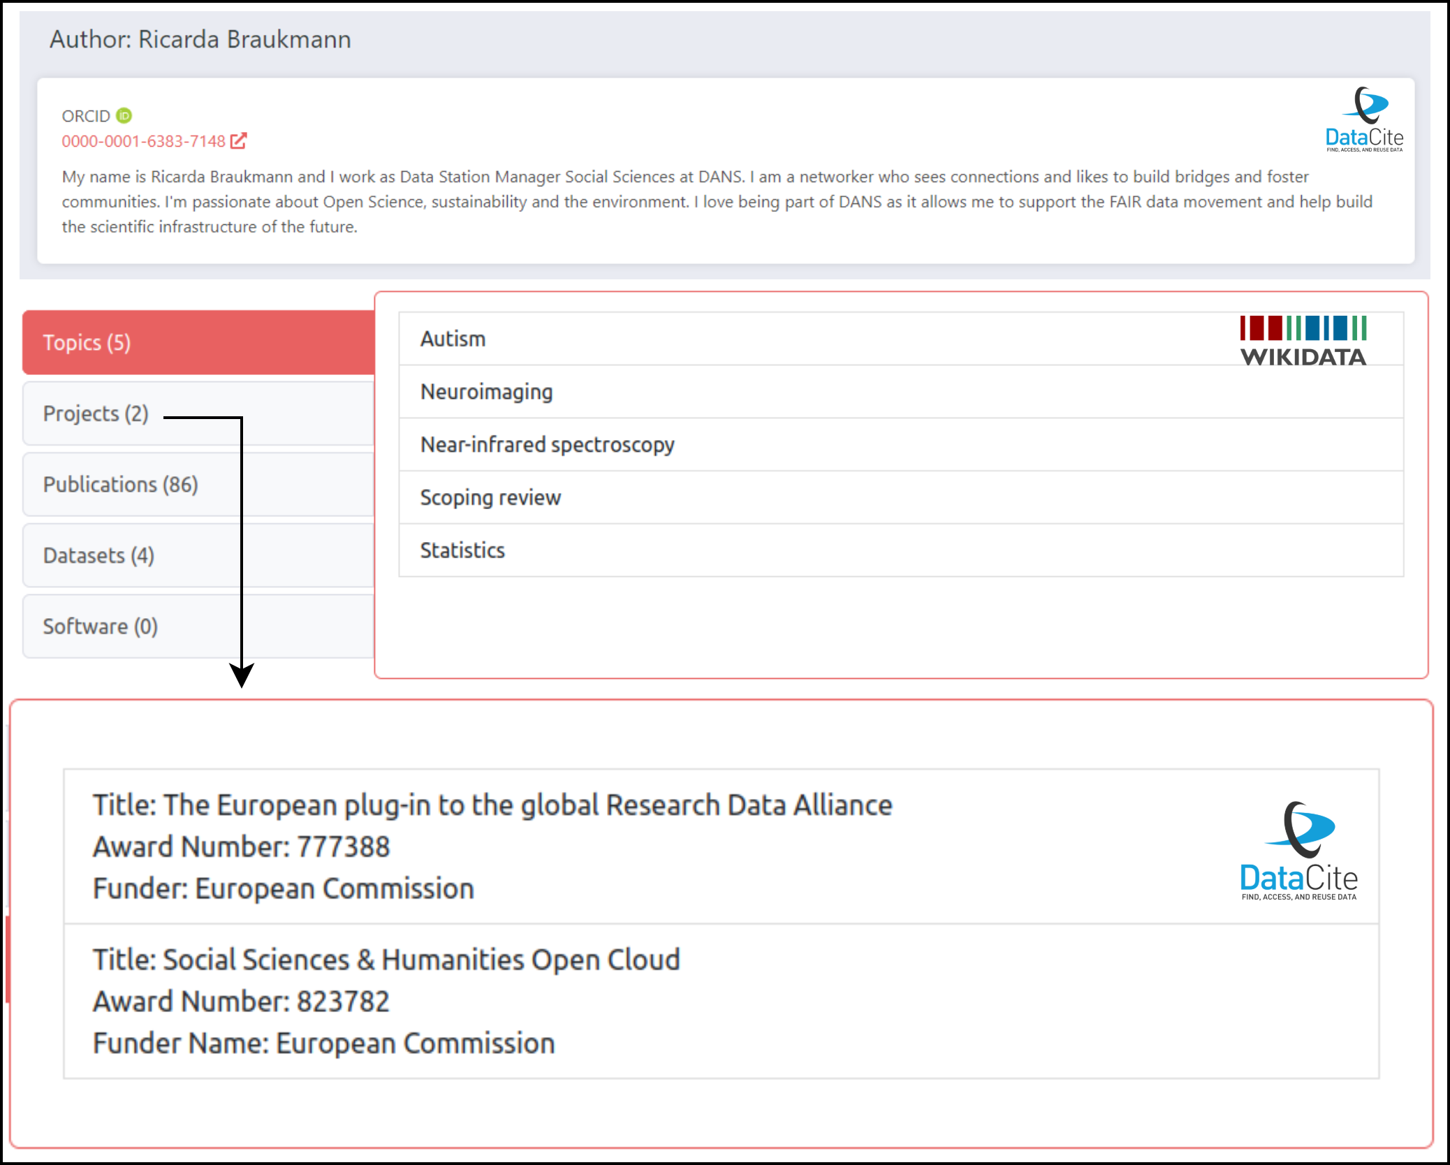Click the green ORCID iD icon
This screenshot has height=1165, width=1450.
(124, 115)
